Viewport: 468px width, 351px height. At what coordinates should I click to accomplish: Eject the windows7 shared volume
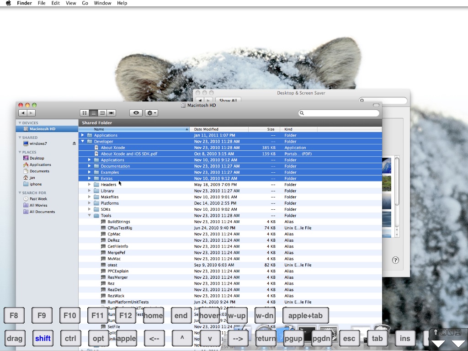pyautogui.click(x=74, y=144)
